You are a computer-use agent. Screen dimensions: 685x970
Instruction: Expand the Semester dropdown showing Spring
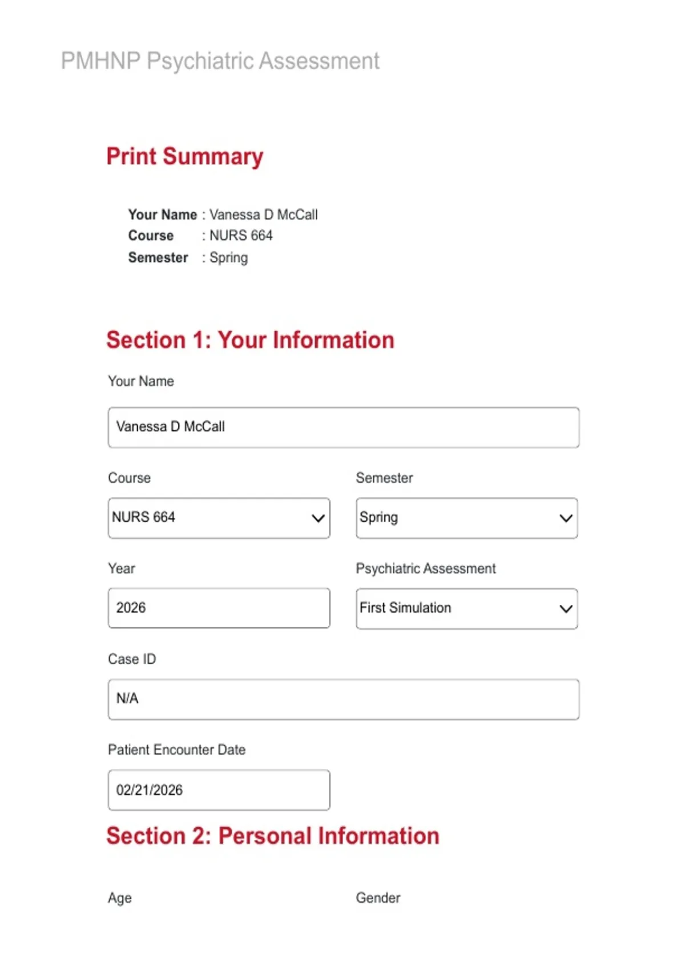click(467, 518)
